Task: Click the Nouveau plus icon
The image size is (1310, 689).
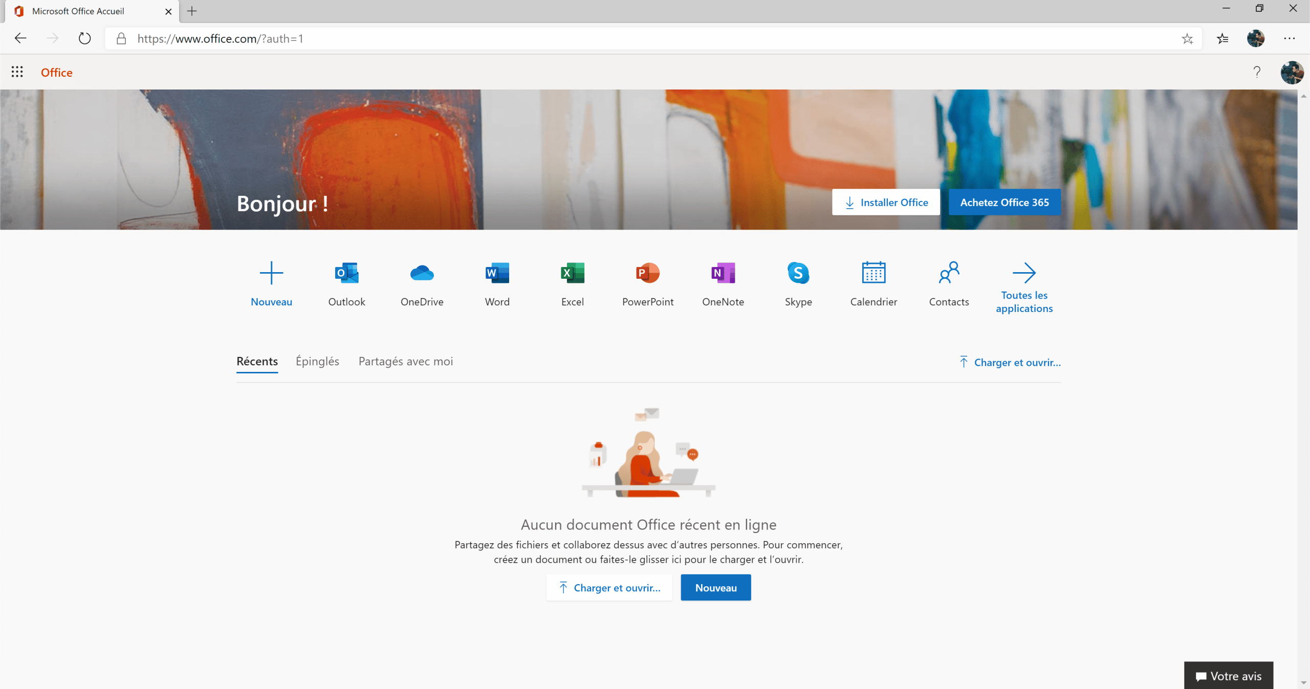Action: tap(271, 273)
